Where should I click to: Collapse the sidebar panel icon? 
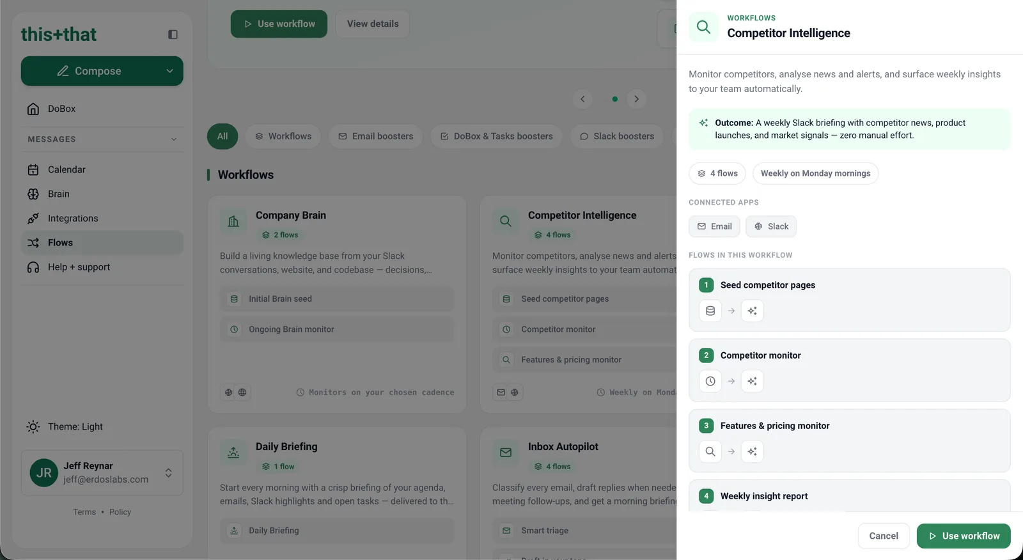pyautogui.click(x=173, y=35)
